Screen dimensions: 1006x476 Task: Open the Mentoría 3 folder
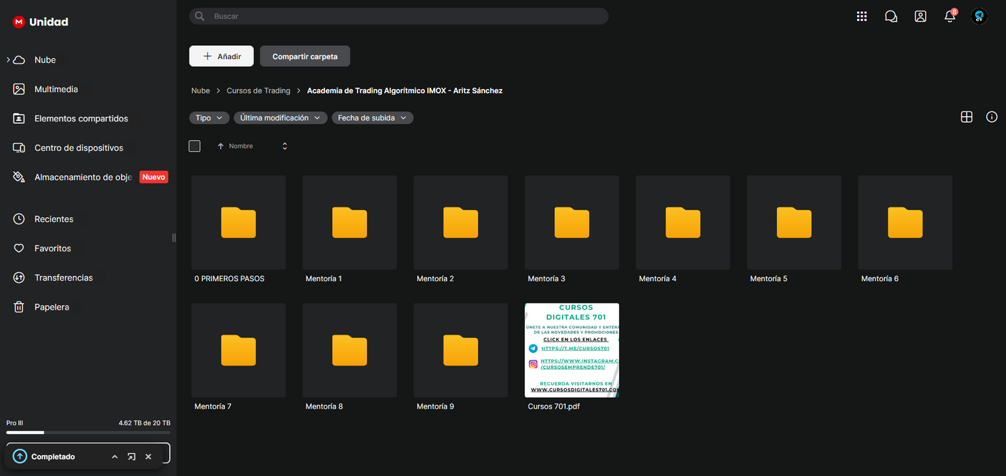(572, 223)
